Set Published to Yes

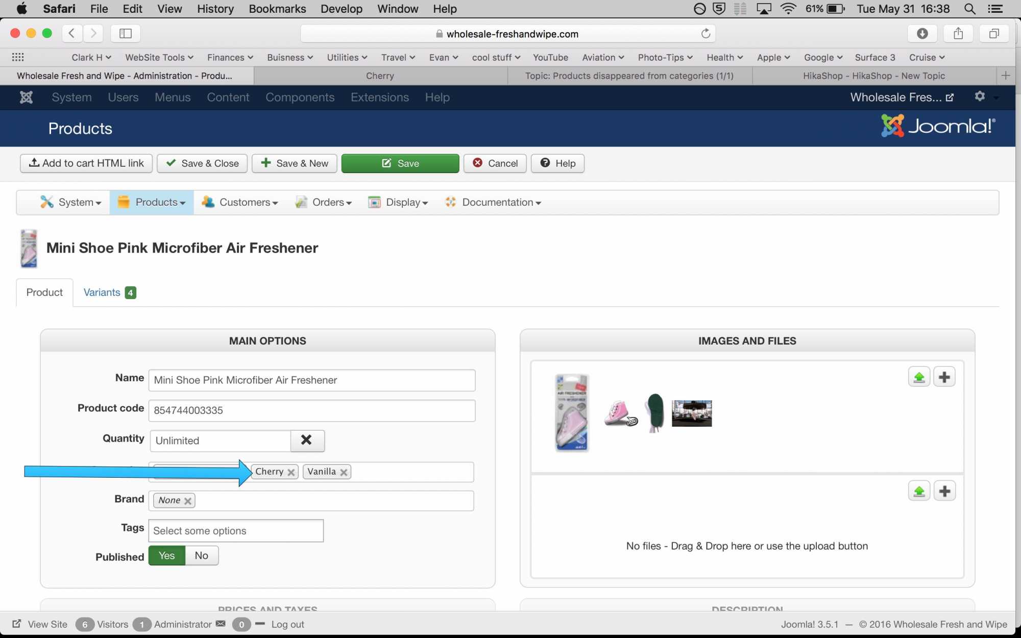(x=166, y=555)
